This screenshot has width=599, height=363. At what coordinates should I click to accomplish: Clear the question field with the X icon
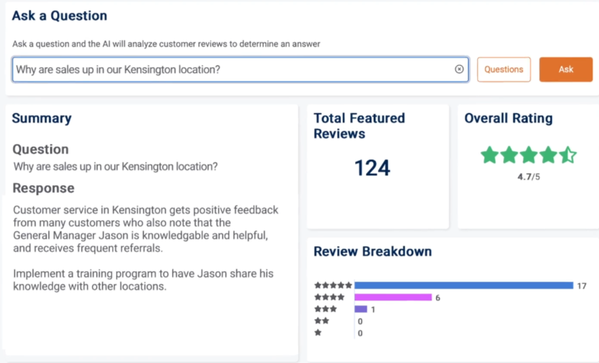459,69
